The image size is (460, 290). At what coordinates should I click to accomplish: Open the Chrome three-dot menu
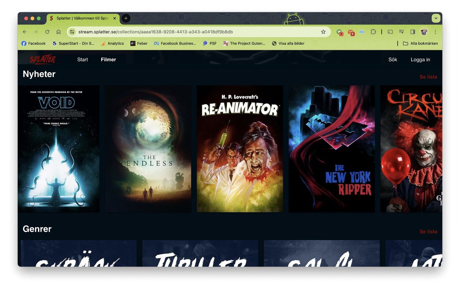point(435,32)
